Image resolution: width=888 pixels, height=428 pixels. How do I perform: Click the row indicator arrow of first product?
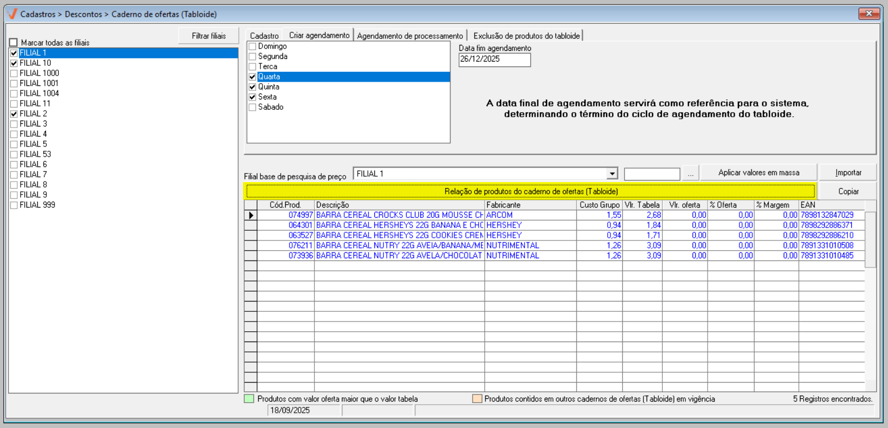pos(251,215)
